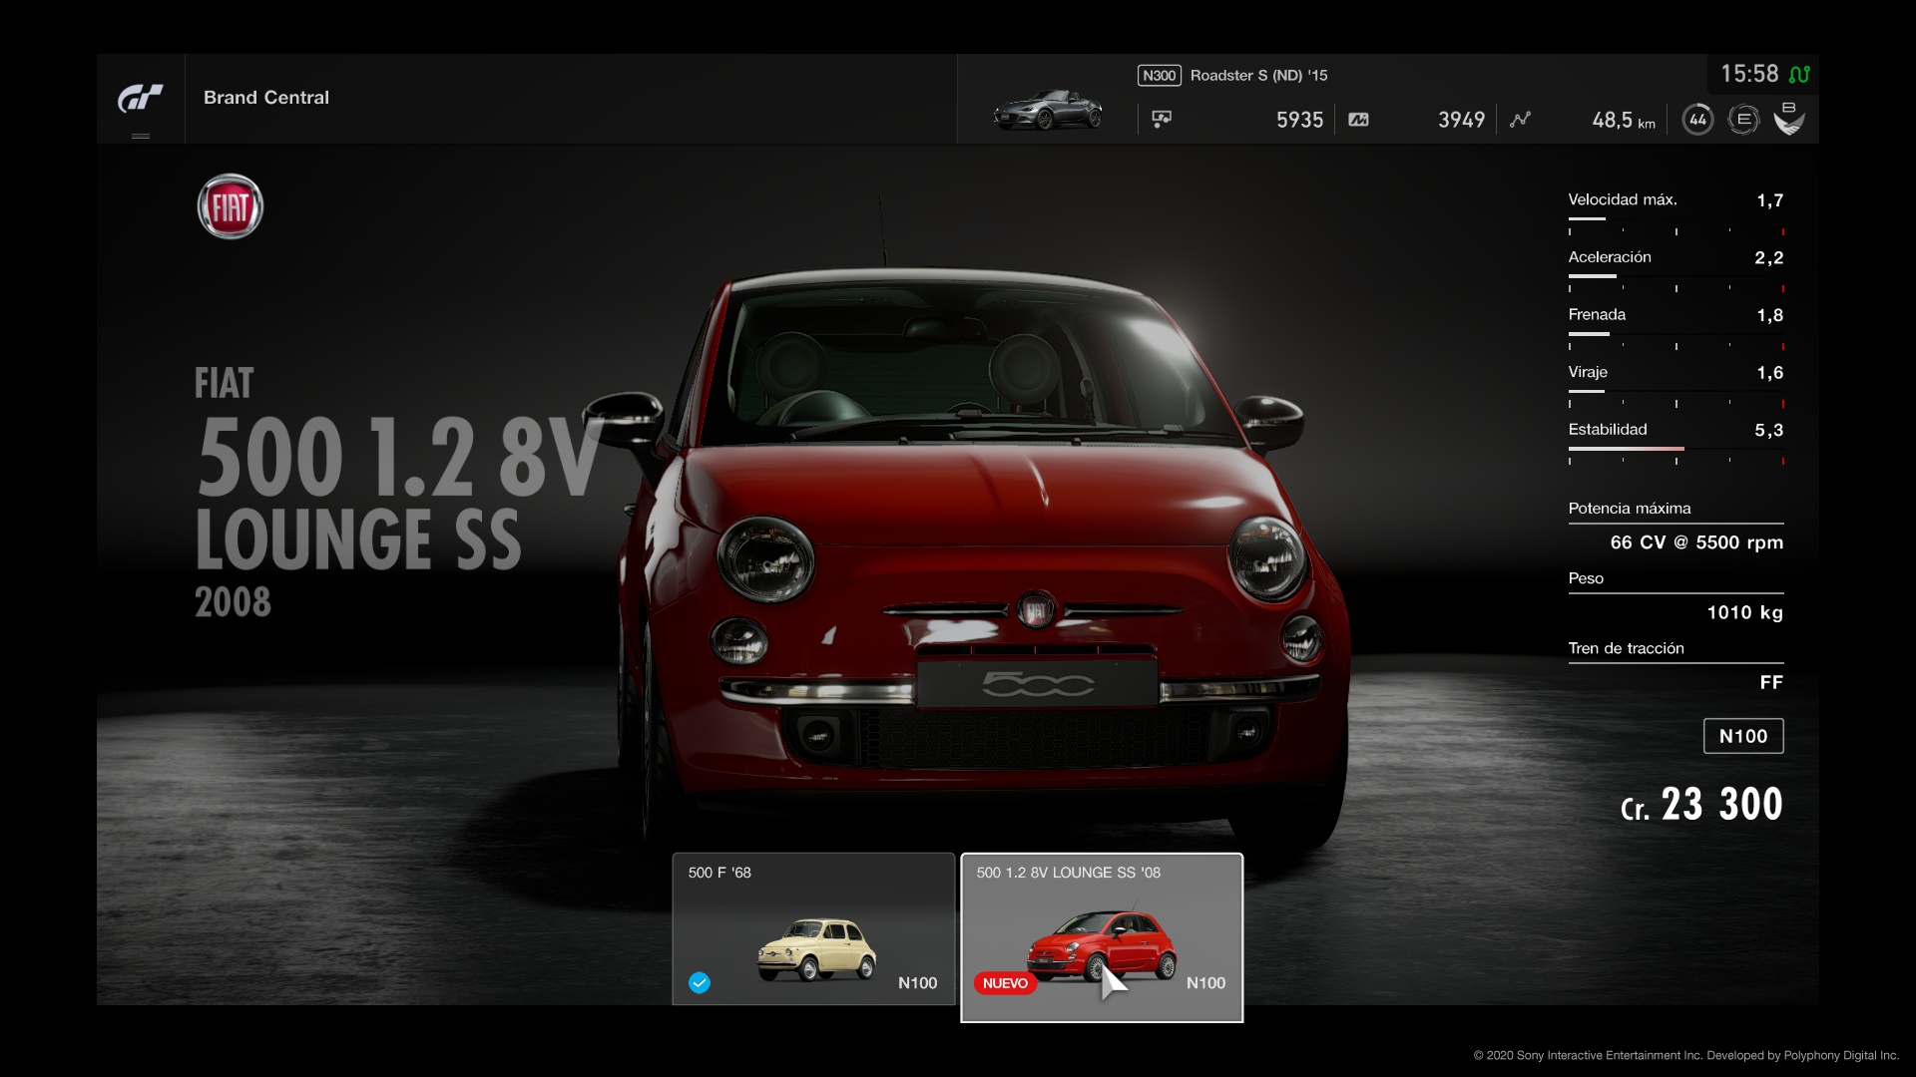Open the driver level 44 indicator
The height and width of the screenshot is (1077, 1916).
pyautogui.click(x=1697, y=120)
